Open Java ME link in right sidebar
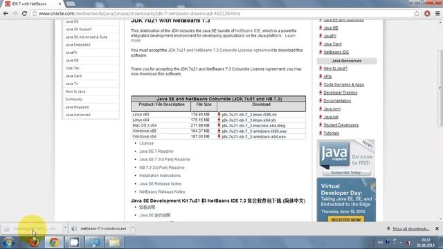This screenshot has height=249, width=443. (331, 28)
